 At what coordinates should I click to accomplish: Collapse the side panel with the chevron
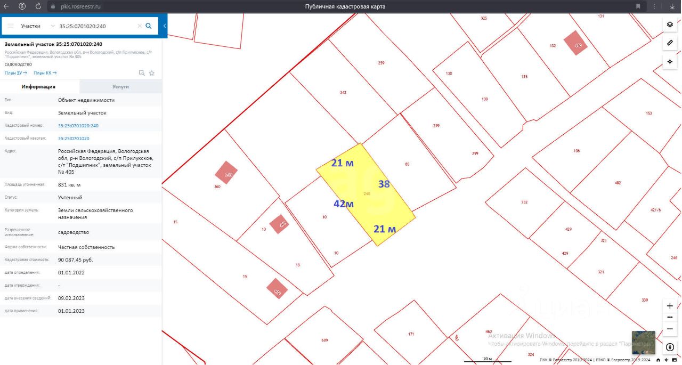(x=165, y=26)
